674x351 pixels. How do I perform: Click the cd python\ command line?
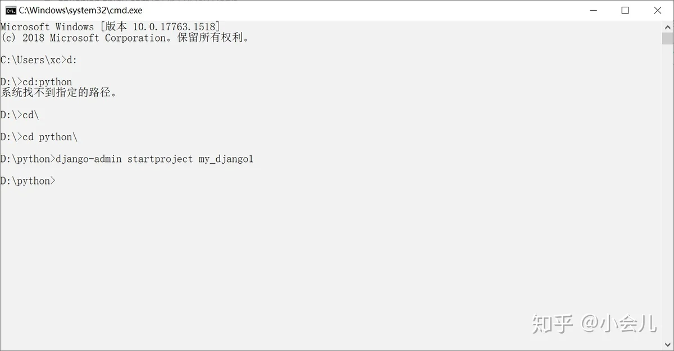pos(39,137)
